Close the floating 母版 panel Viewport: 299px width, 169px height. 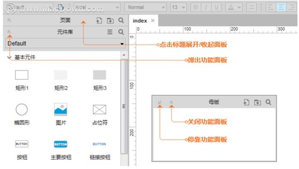171,102
